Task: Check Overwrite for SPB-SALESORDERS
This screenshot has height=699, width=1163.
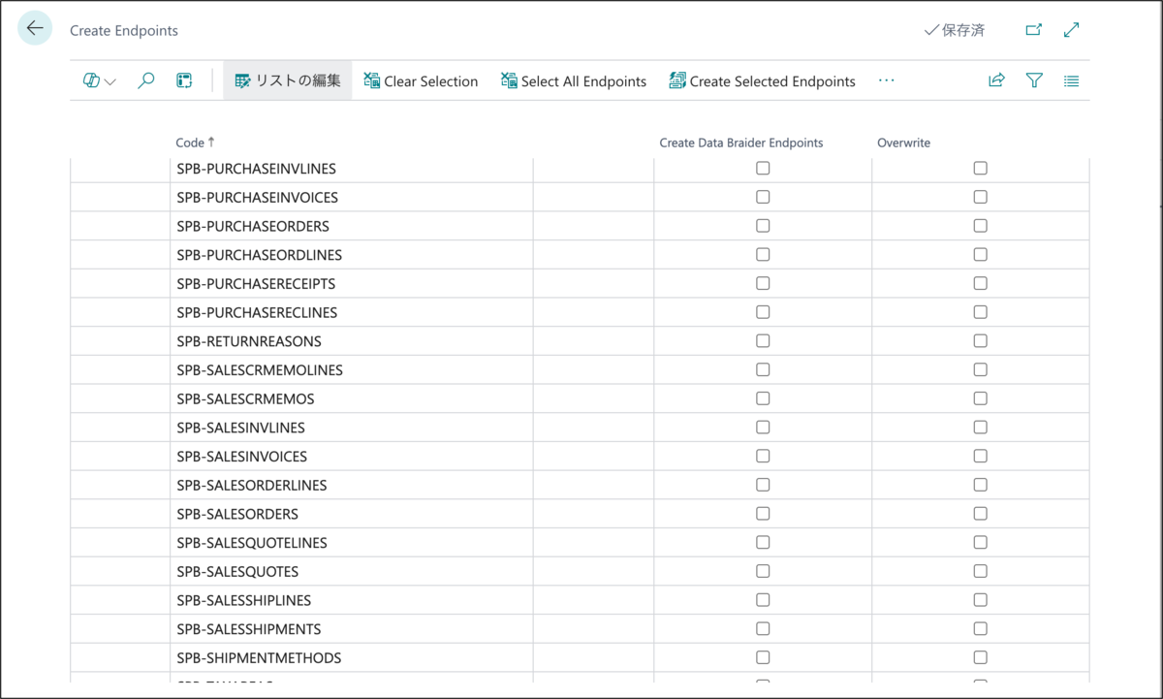Action: pyautogui.click(x=981, y=514)
